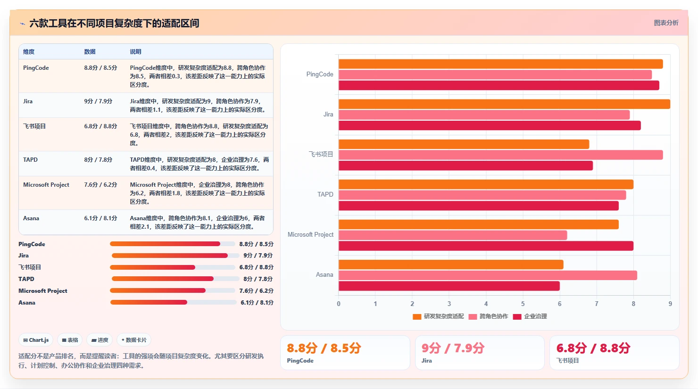Select the 表格 tag
The width and height of the screenshot is (698, 389).
70,340
